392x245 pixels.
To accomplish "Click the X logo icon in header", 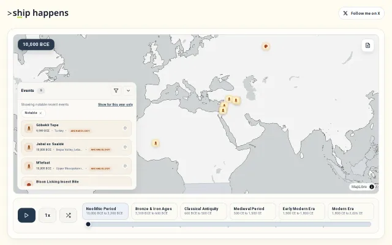I will coord(345,13).
